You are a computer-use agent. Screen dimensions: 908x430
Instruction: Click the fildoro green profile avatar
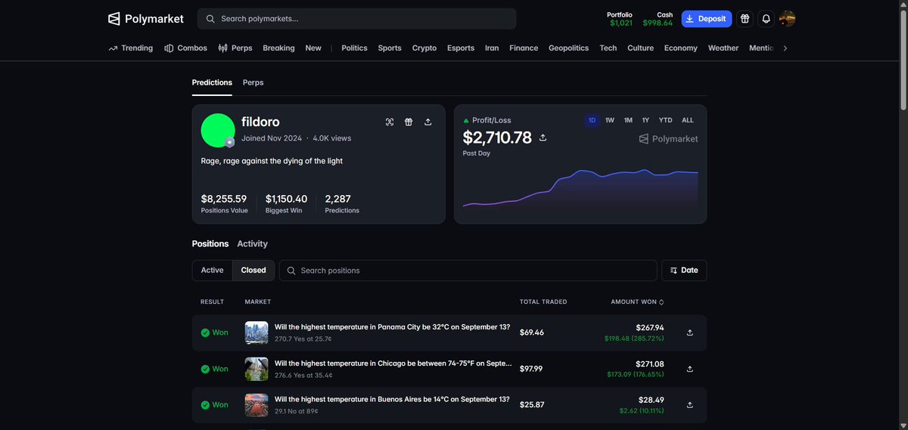pyautogui.click(x=218, y=130)
